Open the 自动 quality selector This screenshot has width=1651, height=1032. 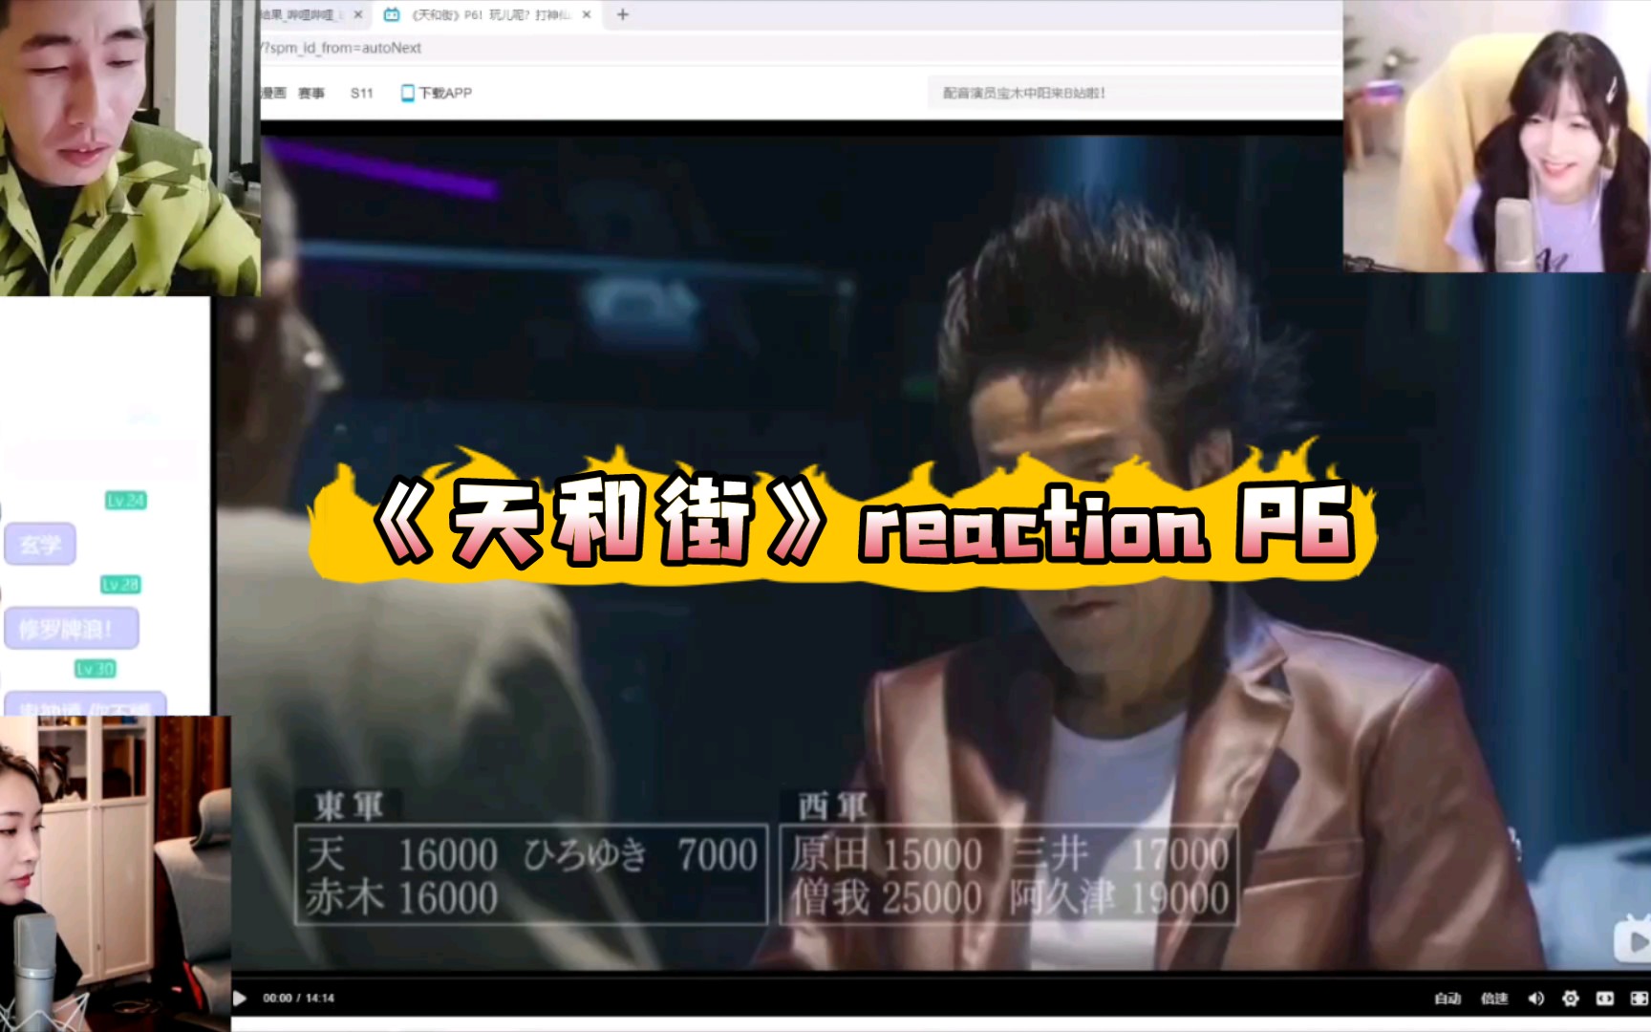click(x=1447, y=999)
